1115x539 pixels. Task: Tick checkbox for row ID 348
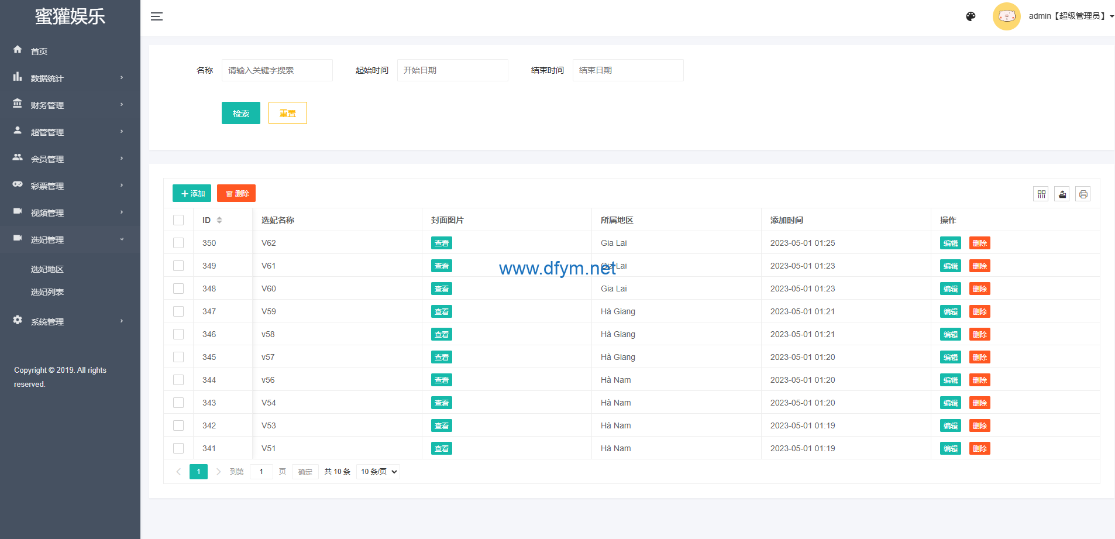point(178,289)
